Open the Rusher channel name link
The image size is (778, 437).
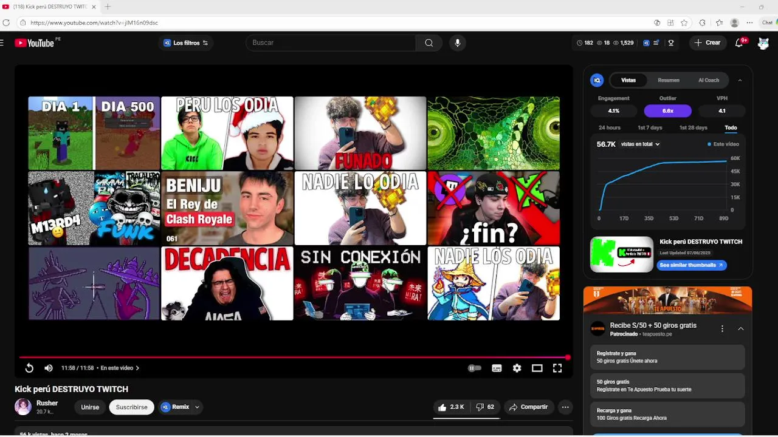(x=47, y=403)
